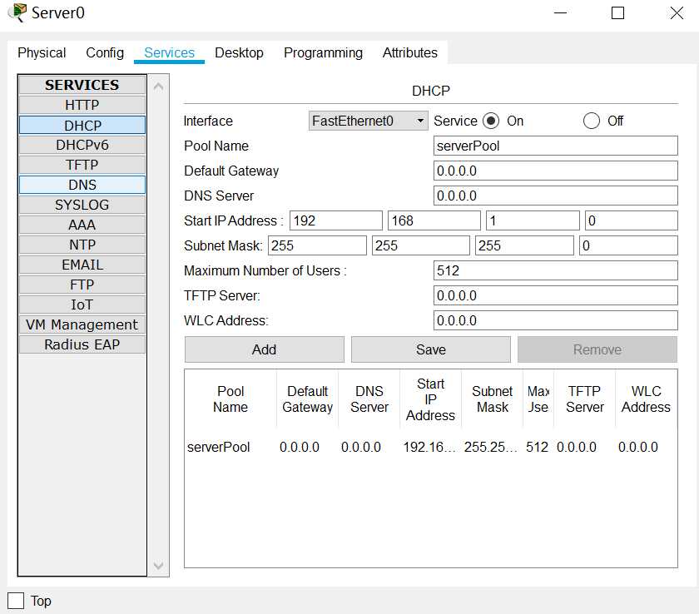Select the VM Management service
699x614 pixels.
click(82, 324)
